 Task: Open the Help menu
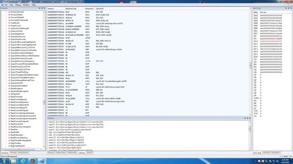click(33, 5)
